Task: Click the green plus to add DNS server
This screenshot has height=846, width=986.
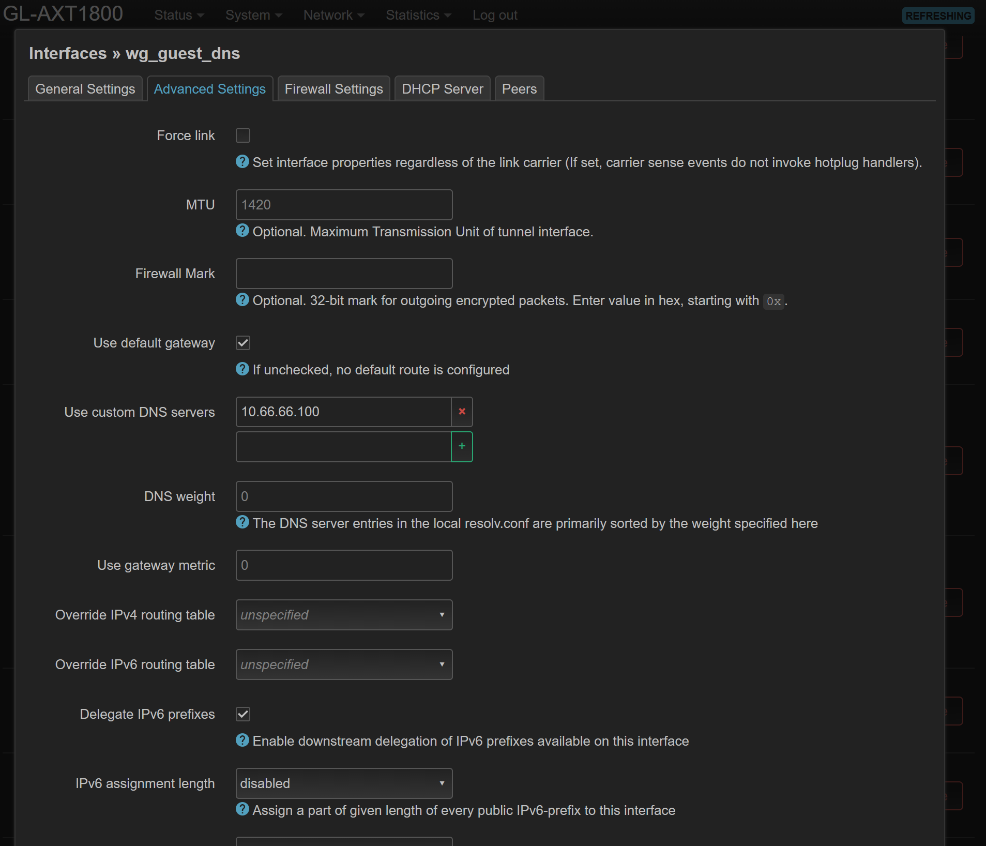Action: click(462, 446)
